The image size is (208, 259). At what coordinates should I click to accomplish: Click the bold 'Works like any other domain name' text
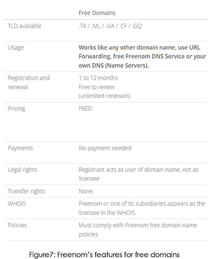click(x=127, y=47)
